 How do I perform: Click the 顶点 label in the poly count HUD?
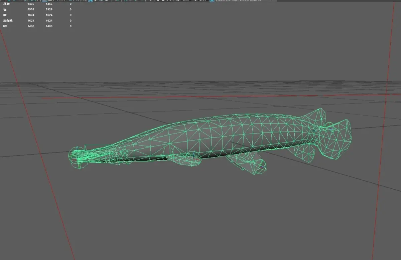[6, 4]
